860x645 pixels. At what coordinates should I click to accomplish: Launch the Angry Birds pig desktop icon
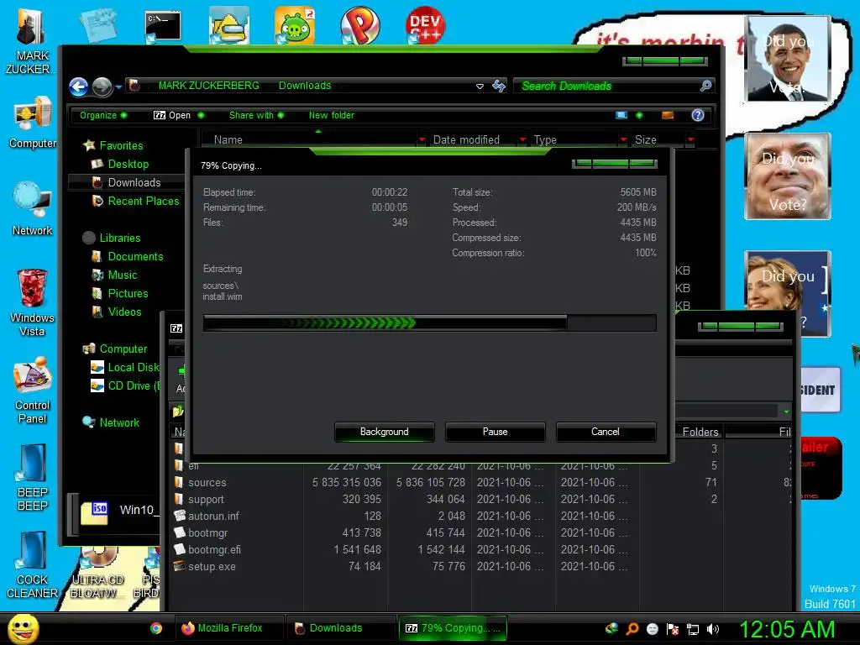295,26
